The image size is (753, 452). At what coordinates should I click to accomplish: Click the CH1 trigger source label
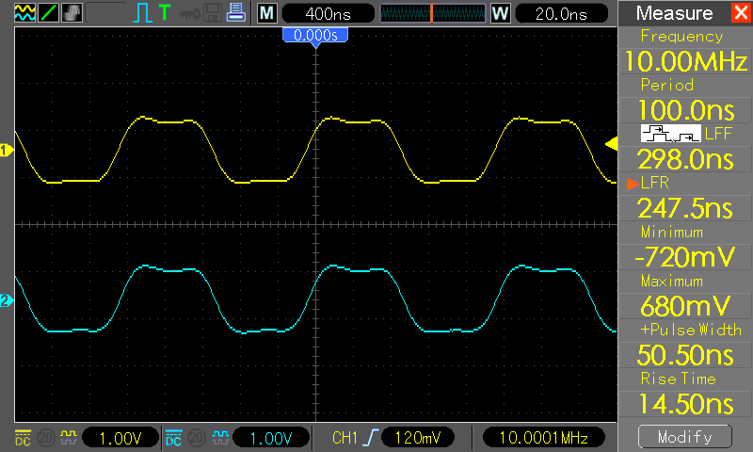click(x=344, y=438)
